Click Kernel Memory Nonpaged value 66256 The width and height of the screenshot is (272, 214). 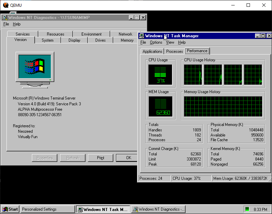point(258,164)
